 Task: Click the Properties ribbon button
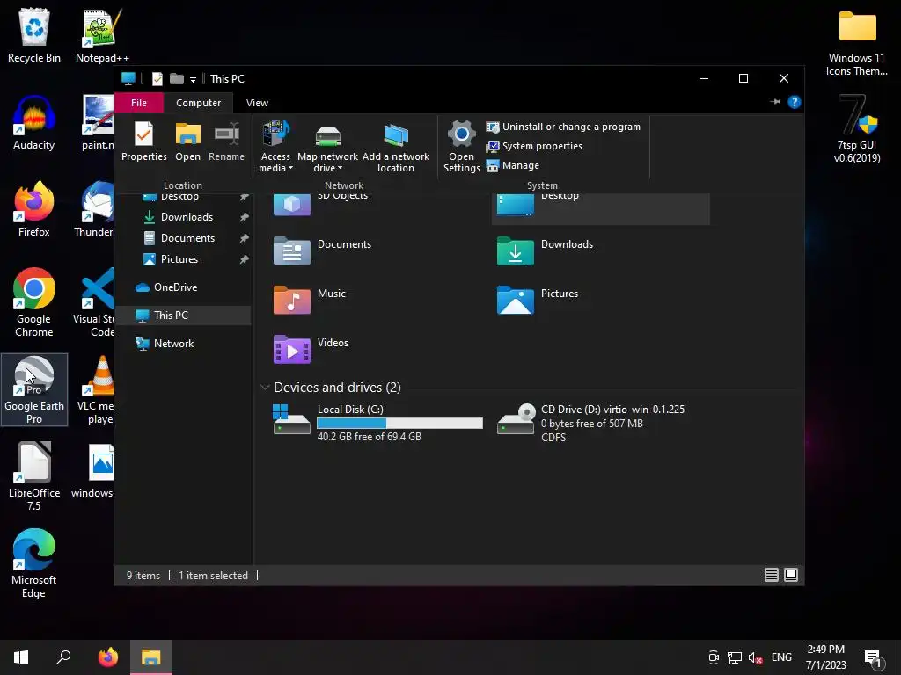click(x=143, y=142)
